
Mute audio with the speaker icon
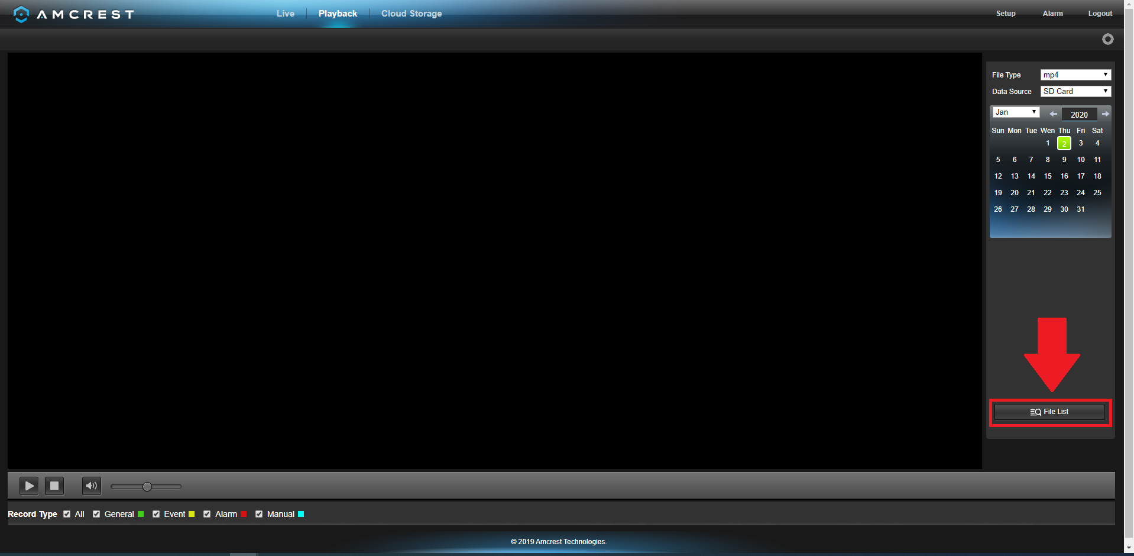[x=91, y=486]
